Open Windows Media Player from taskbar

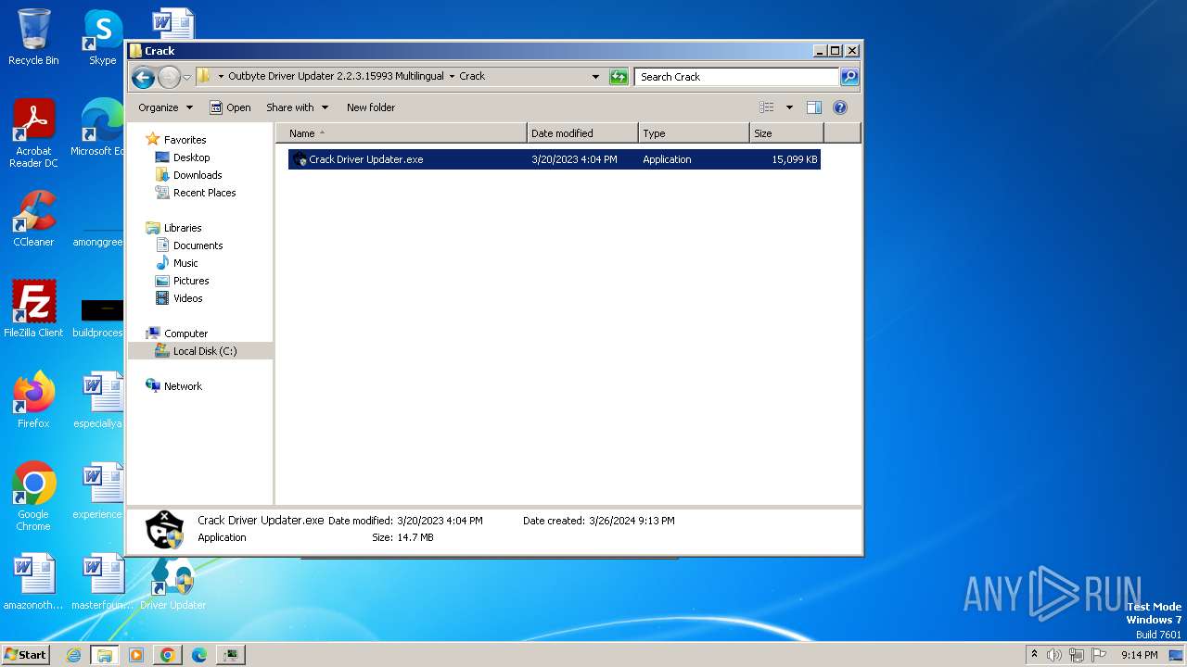point(136,655)
